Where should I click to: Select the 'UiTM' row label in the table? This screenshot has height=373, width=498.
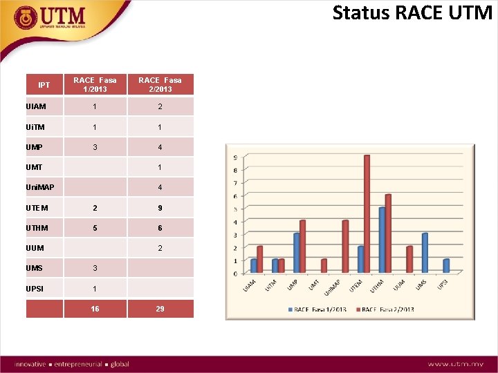tap(35, 127)
